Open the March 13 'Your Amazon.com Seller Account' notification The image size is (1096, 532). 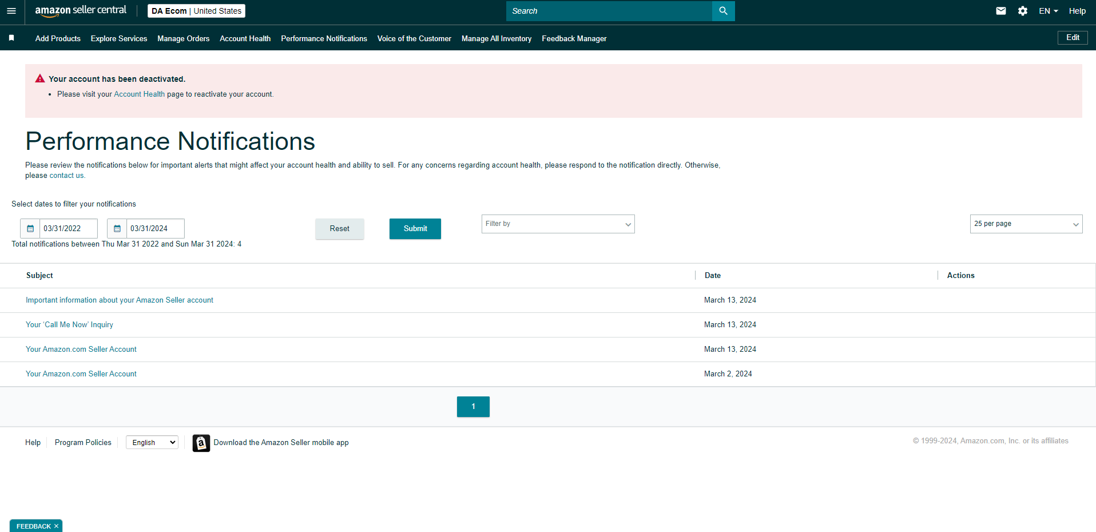(81, 350)
